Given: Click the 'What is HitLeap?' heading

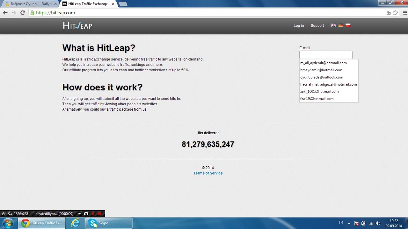Looking at the screenshot, I should coord(99,48).
